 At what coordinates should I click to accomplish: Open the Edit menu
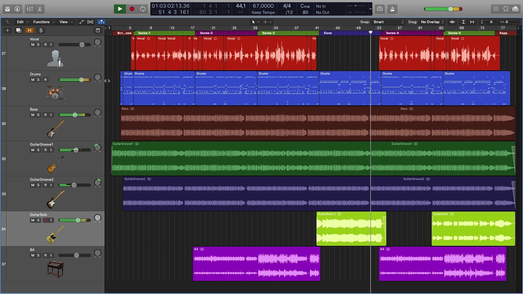pyautogui.click(x=22, y=22)
